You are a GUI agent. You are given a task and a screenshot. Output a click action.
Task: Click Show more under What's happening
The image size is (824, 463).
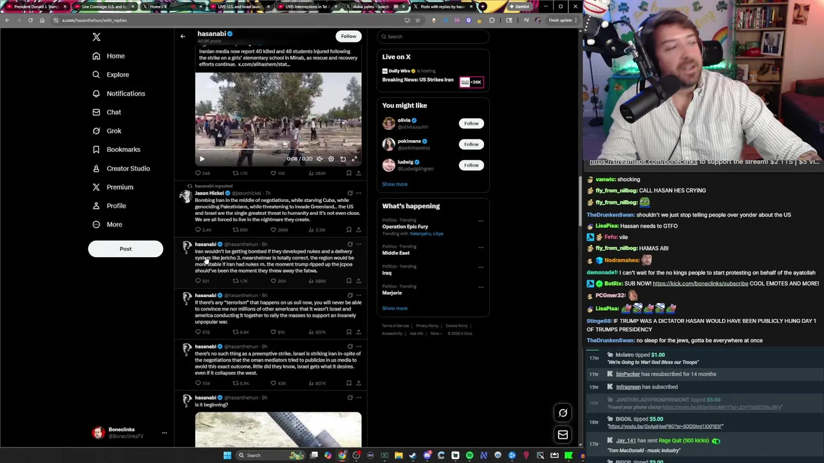[395, 308]
